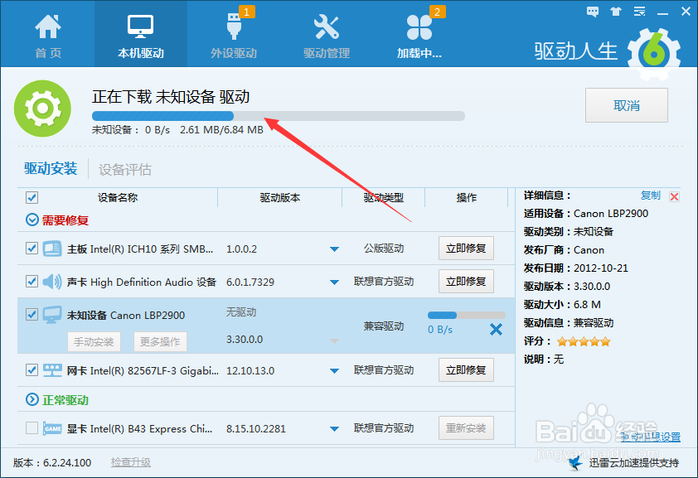Click 立即修复 for 声卡 audio device
The width and height of the screenshot is (698, 478).
(466, 281)
